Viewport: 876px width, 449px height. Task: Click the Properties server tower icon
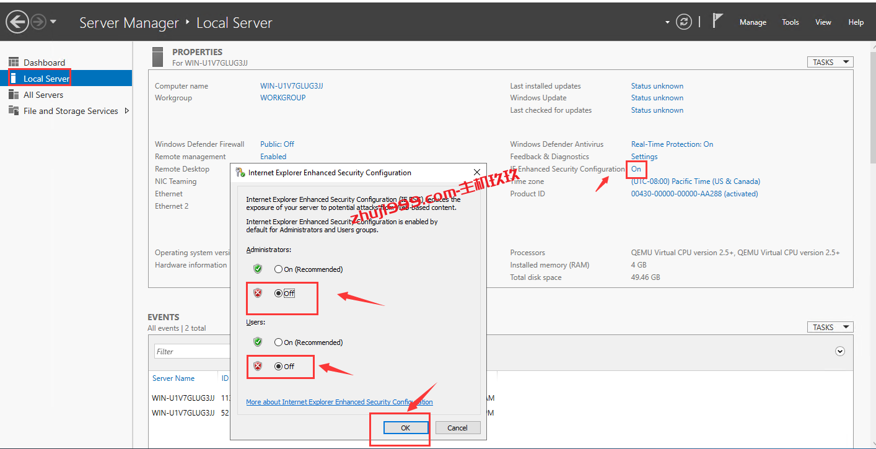coord(157,56)
